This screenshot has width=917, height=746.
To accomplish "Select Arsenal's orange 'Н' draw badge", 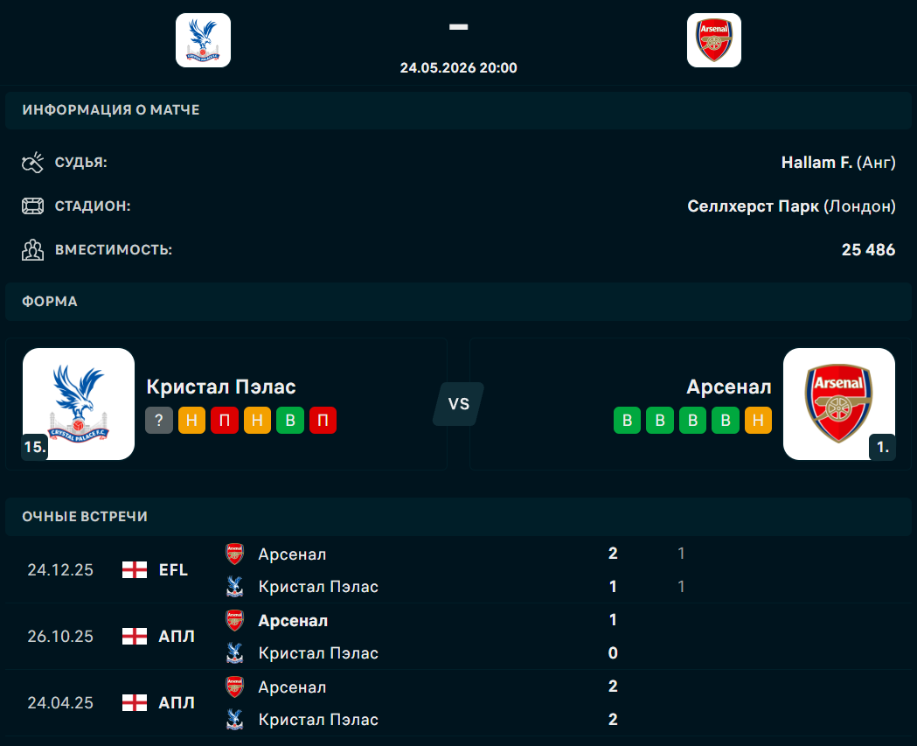I will [758, 420].
